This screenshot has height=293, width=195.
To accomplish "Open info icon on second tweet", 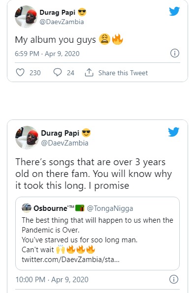I will coord(174,279).
